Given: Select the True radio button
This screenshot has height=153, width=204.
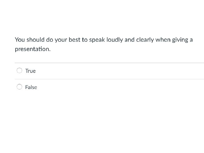Looking at the screenshot, I should click(x=19, y=71).
